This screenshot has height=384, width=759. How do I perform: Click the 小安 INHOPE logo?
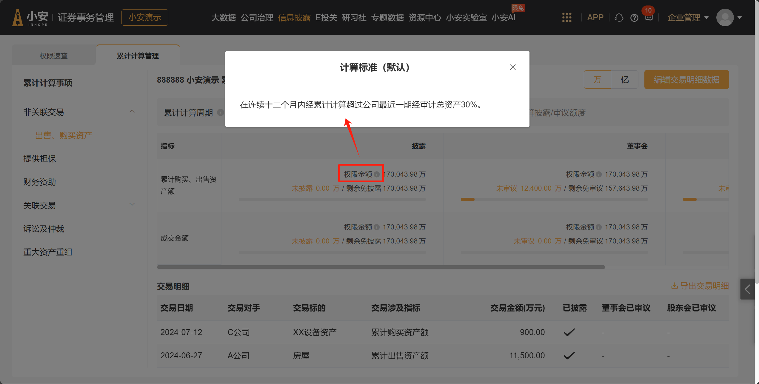[x=30, y=18]
